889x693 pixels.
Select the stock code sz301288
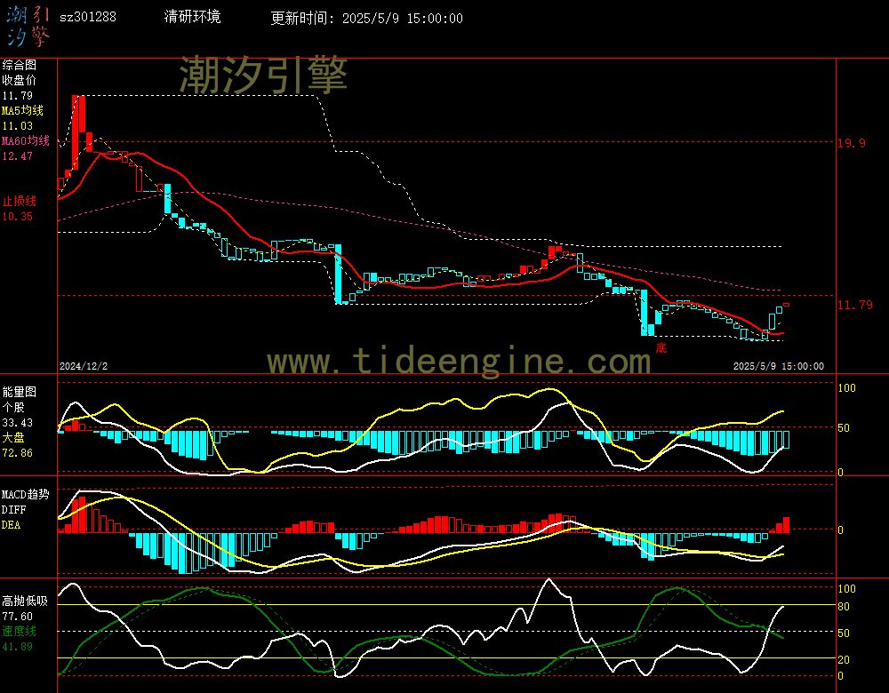(88, 17)
